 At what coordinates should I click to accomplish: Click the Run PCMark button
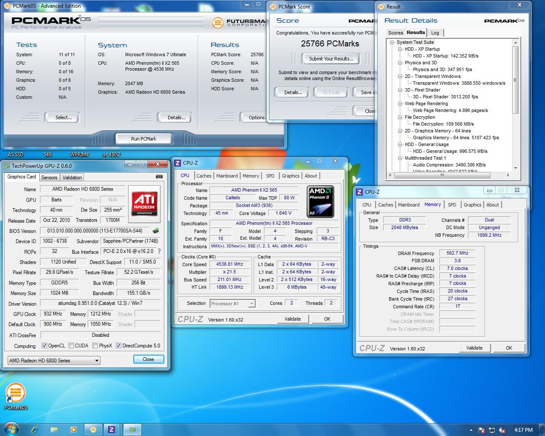click(143, 139)
